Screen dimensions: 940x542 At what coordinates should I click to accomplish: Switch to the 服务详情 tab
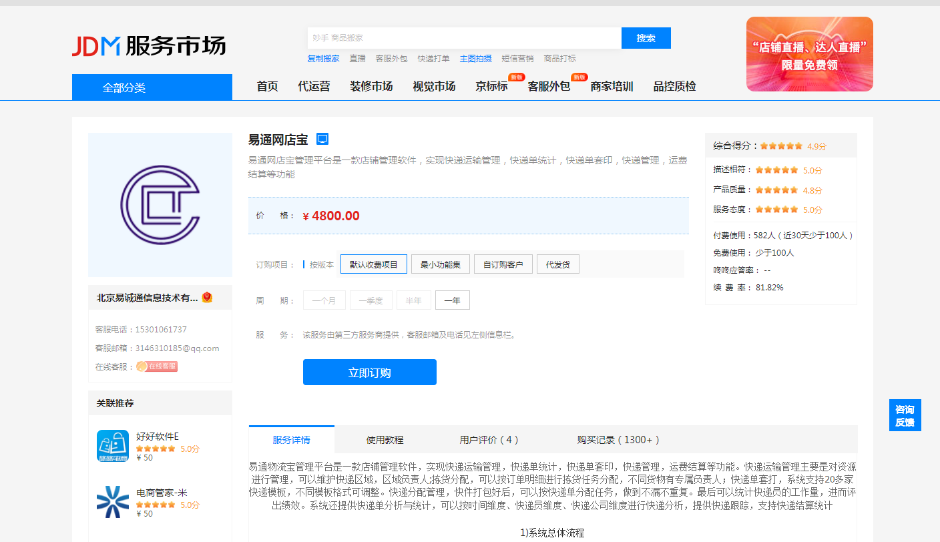(292, 440)
